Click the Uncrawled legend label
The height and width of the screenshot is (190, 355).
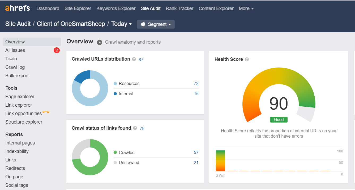(x=129, y=162)
